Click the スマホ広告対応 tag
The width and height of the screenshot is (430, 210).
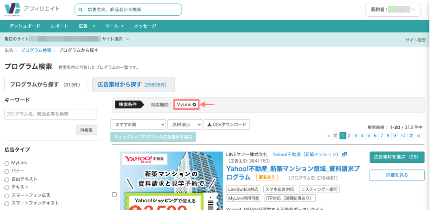[x=279, y=189]
